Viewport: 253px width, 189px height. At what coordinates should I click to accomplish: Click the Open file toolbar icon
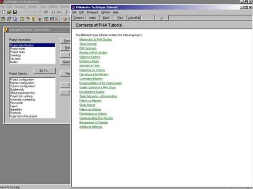[9, 12]
